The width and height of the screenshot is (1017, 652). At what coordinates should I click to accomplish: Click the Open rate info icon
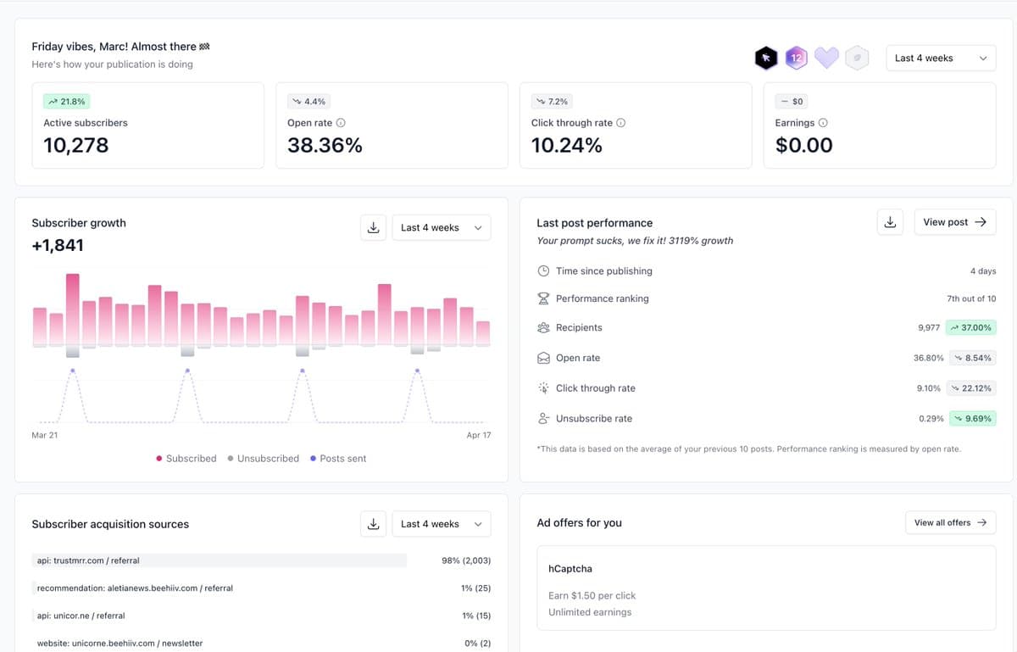[341, 123]
